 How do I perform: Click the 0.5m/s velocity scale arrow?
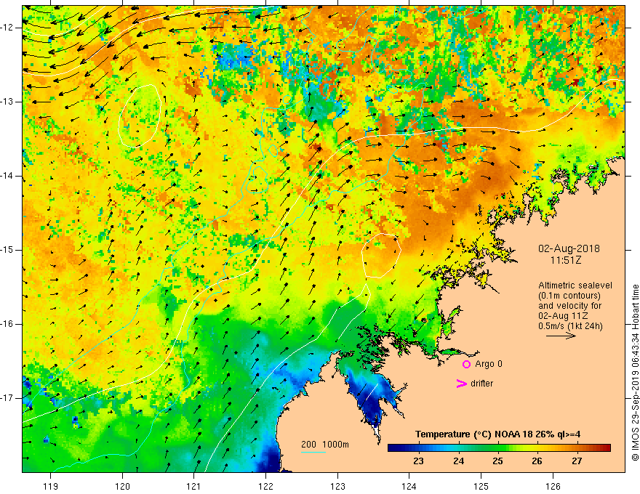click(561, 336)
